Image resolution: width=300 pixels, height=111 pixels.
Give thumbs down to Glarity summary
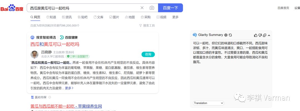tap(260, 35)
